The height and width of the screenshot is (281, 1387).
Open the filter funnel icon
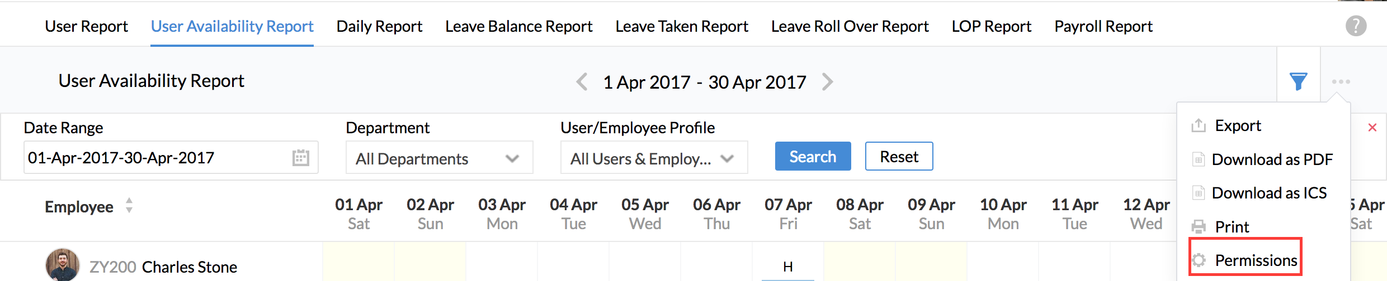point(1298,81)
